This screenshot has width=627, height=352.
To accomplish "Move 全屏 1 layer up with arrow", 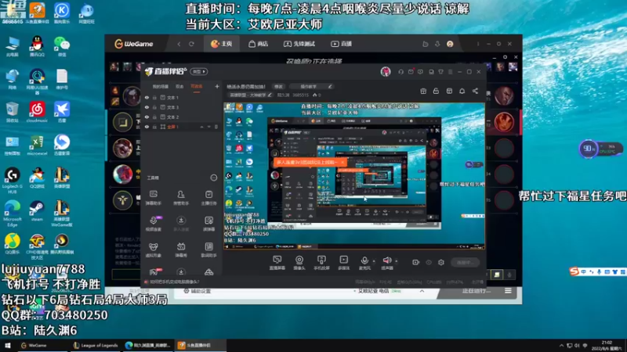I will pyautogui.click(x=202, y=127).
